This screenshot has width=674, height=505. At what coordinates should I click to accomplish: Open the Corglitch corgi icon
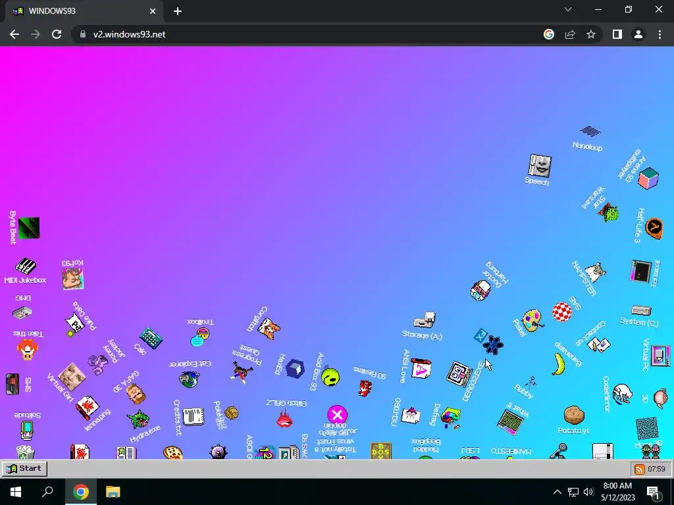pyautogui.click(x=269, y=329)
